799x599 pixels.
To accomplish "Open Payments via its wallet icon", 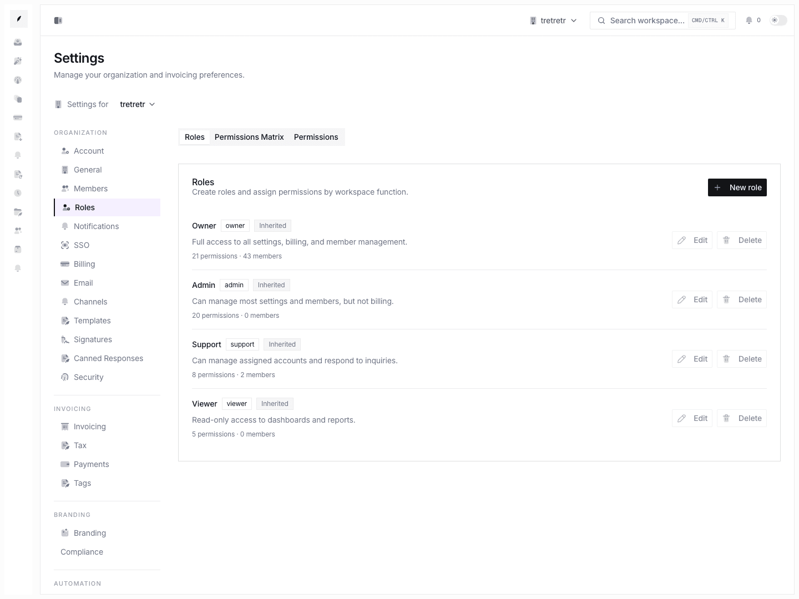I will tap(65, 464).
